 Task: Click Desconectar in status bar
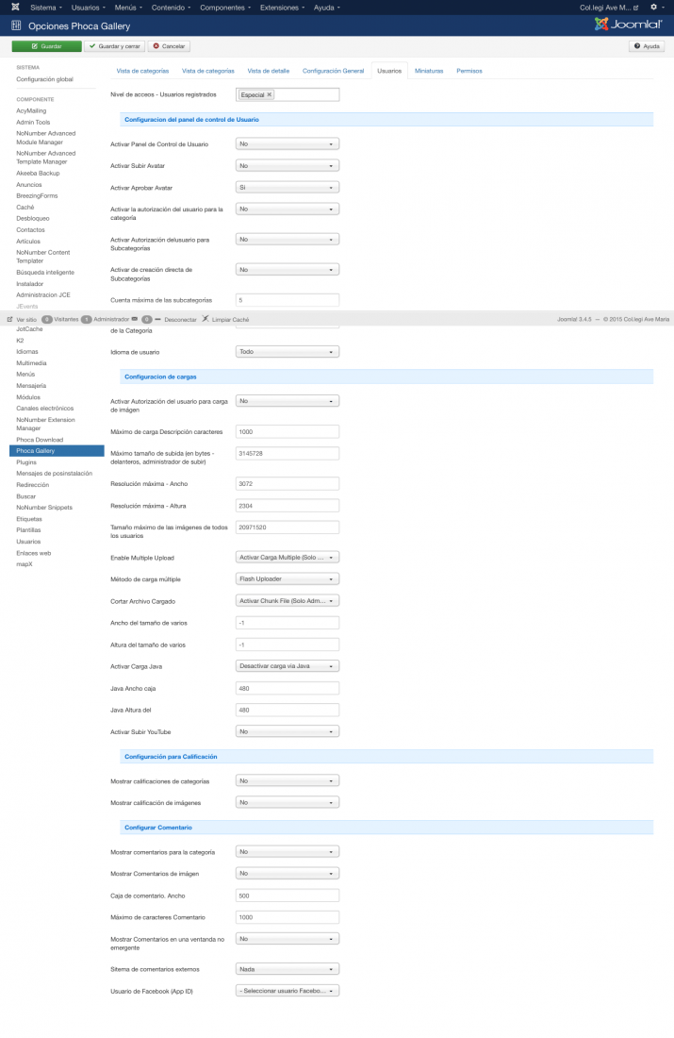tap(176, 319)
